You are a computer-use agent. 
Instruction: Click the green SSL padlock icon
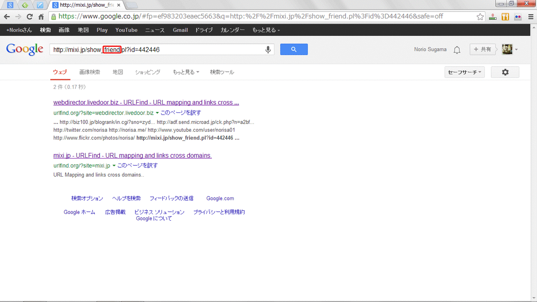coord(54,17)
